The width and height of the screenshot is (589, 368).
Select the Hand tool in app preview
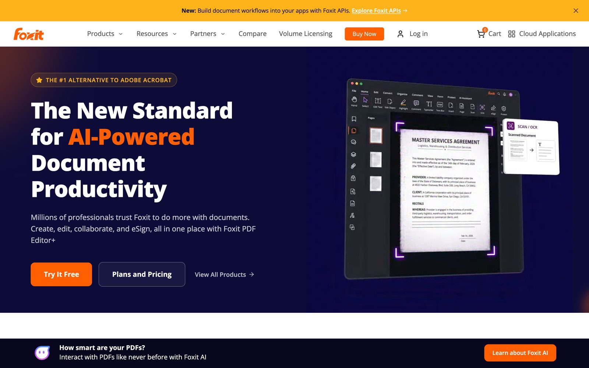click(354, 101)
